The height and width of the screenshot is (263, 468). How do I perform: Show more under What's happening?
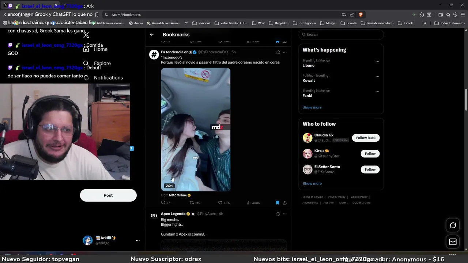312,107
